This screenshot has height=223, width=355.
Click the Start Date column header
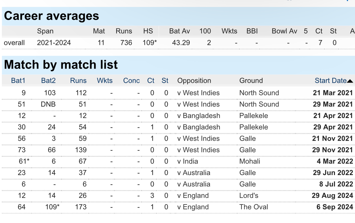click(x=330, y=81)
